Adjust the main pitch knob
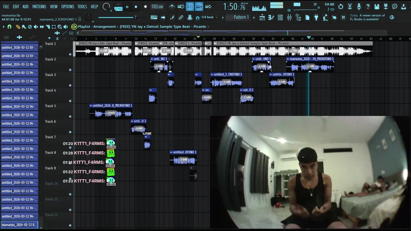This screenshot has height=231, width=411. [88, 17]
